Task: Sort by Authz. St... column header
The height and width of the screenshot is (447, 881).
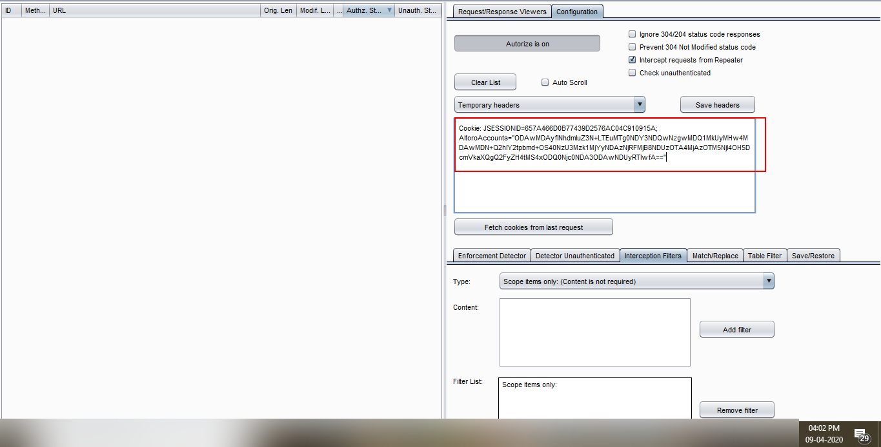Action: click(369, 10)
